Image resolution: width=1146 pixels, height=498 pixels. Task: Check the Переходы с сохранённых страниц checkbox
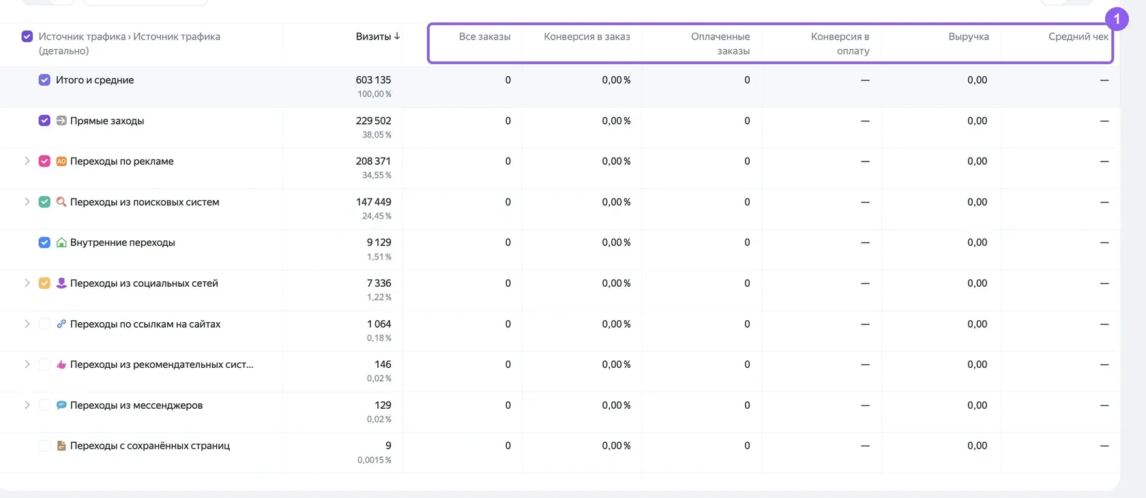(44, 446)
